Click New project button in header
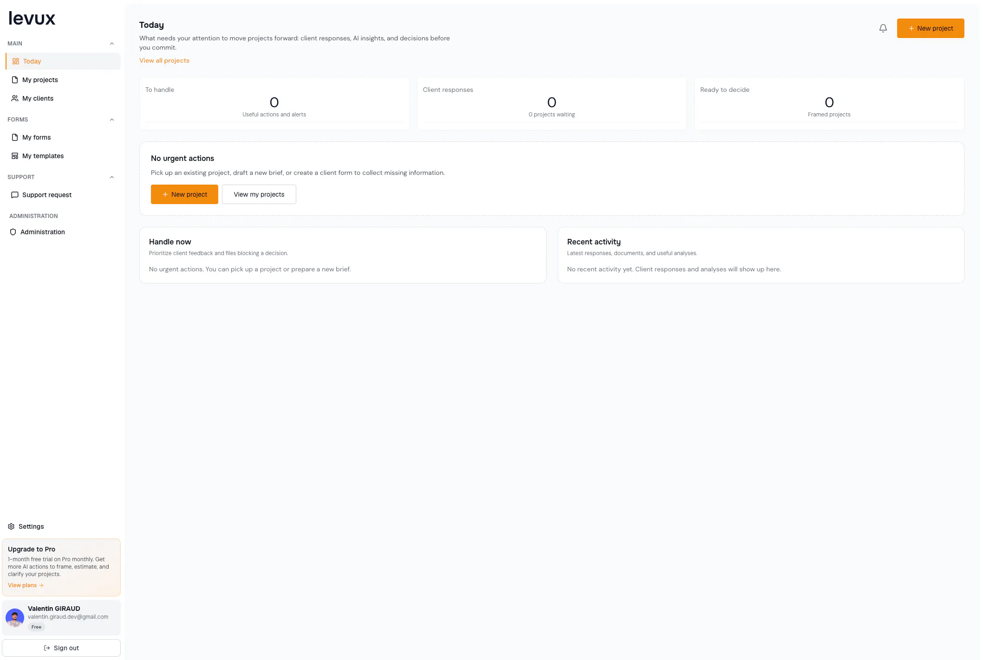 930,28
